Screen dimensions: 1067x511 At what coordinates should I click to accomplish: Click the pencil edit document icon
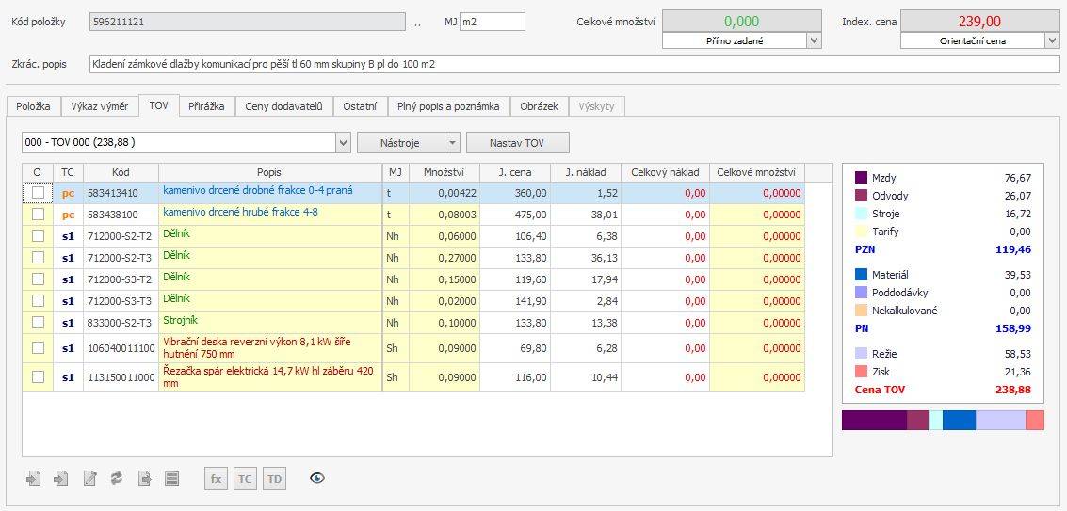click(89, 478)
